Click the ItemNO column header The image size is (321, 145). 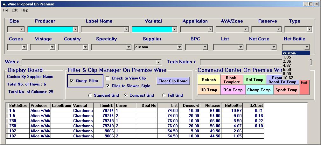(x=104, y=106)
